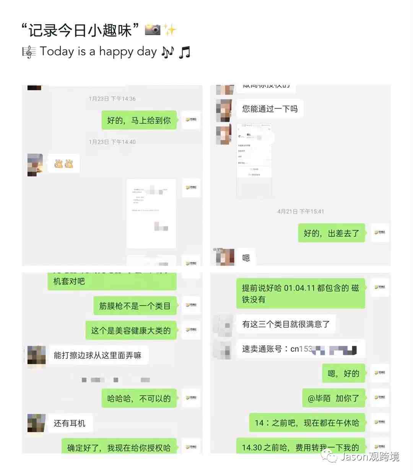Select the 哈哈哈，不可以的 message bubble
413x475 pixels.
[139, 399]
